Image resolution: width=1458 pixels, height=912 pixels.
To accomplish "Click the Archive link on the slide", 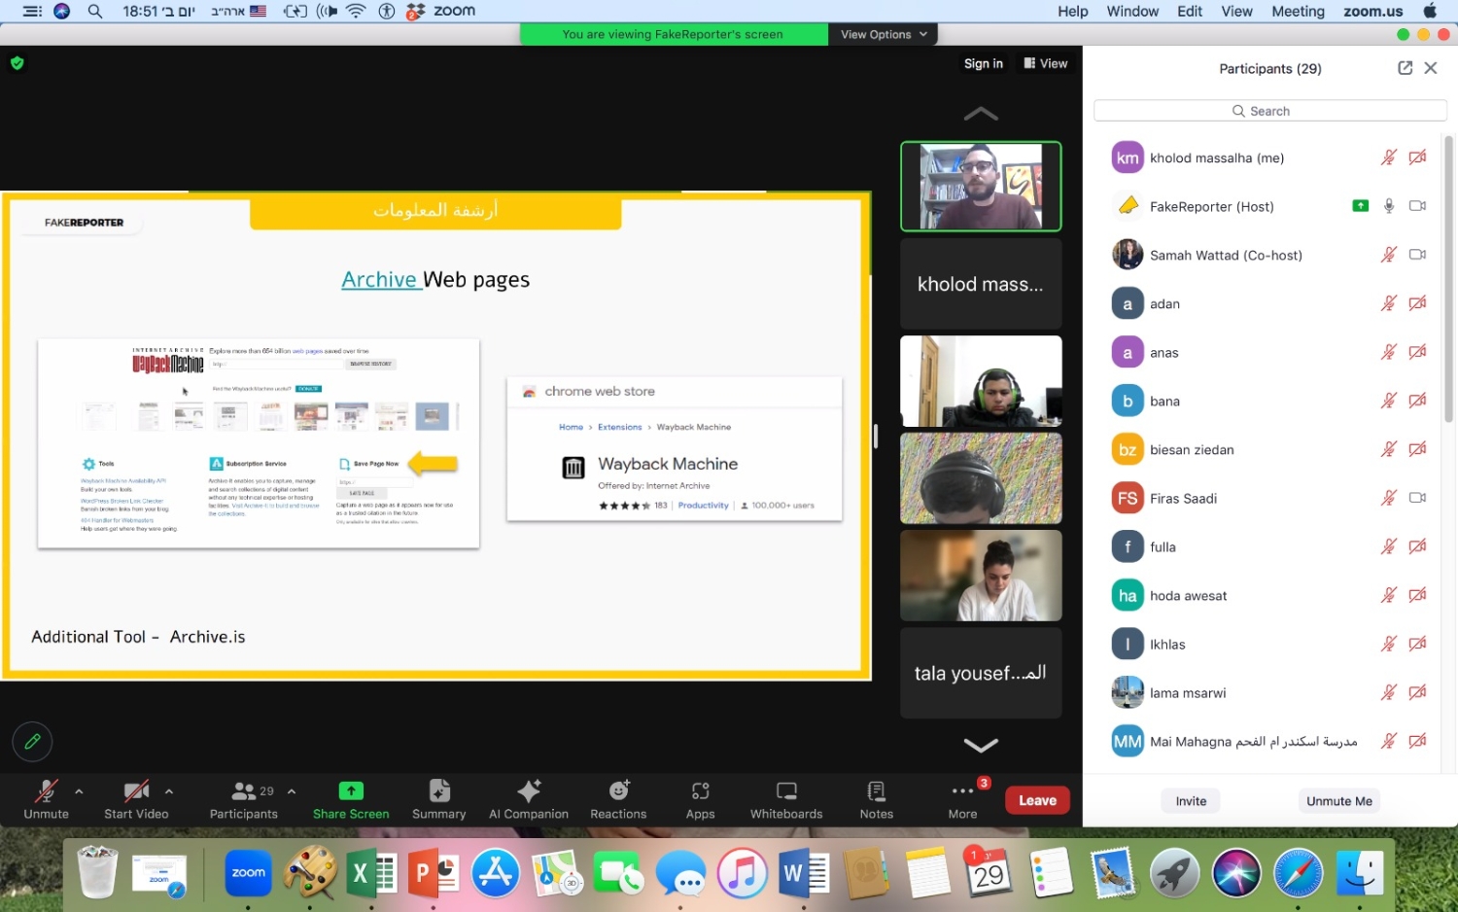I will point(379,279).
